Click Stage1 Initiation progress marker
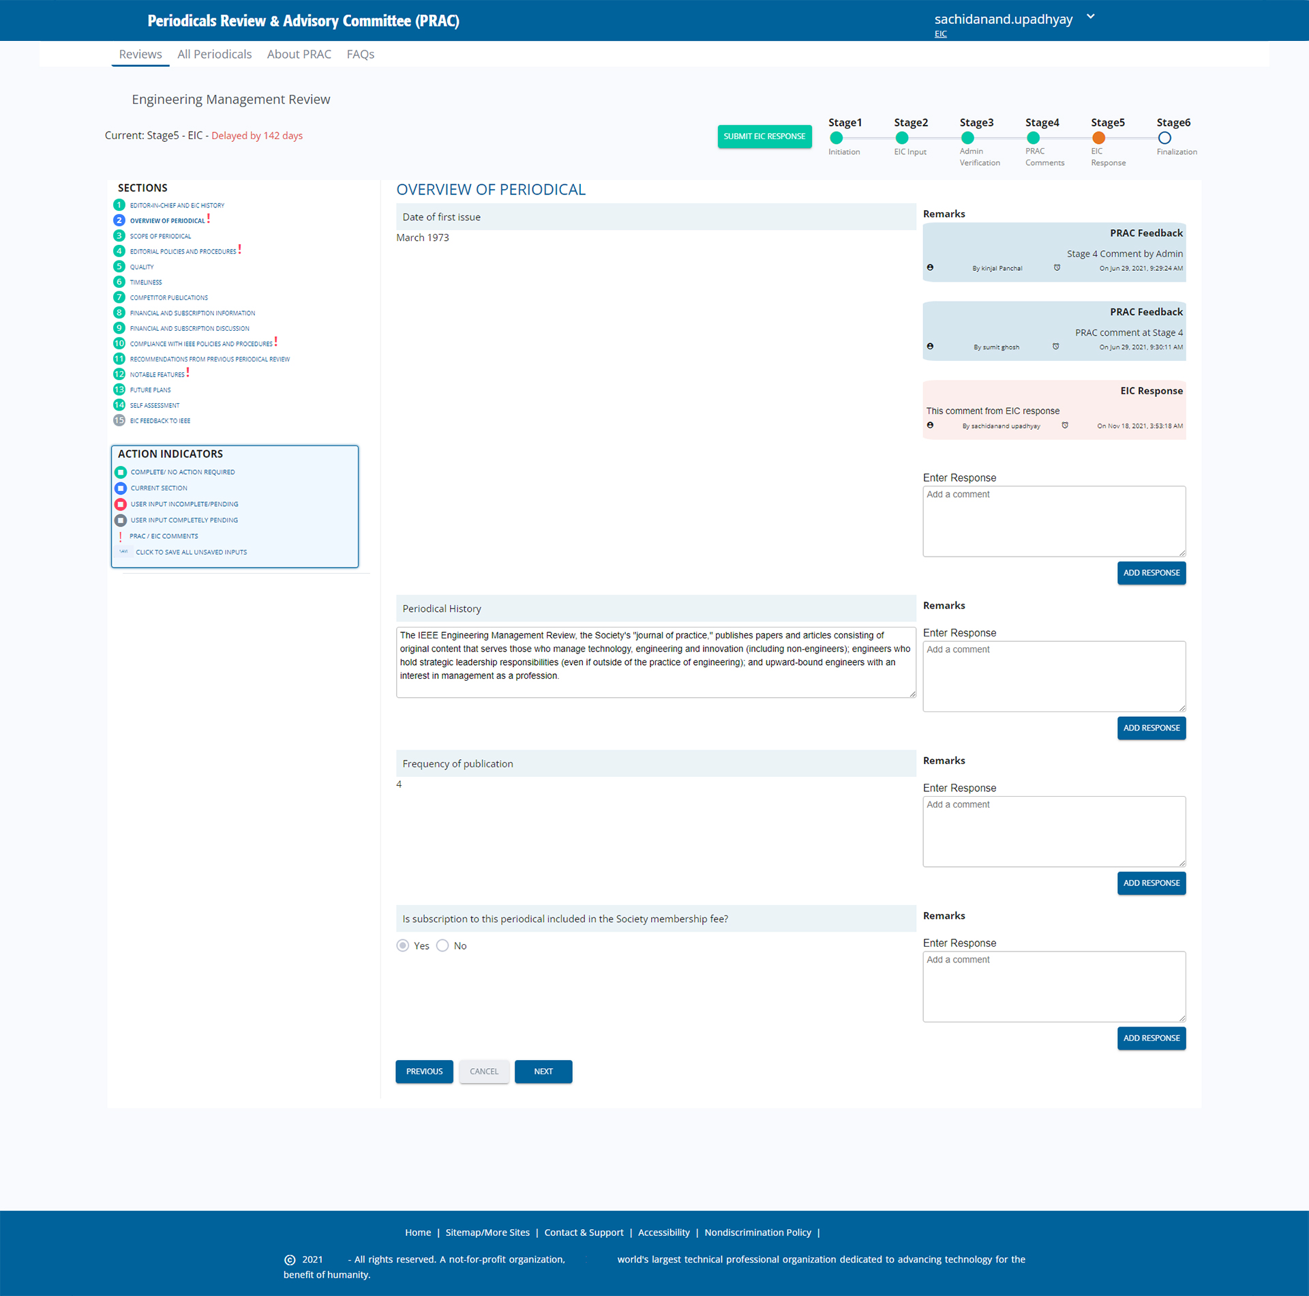 pyautogui.click(x=836, y=138)
